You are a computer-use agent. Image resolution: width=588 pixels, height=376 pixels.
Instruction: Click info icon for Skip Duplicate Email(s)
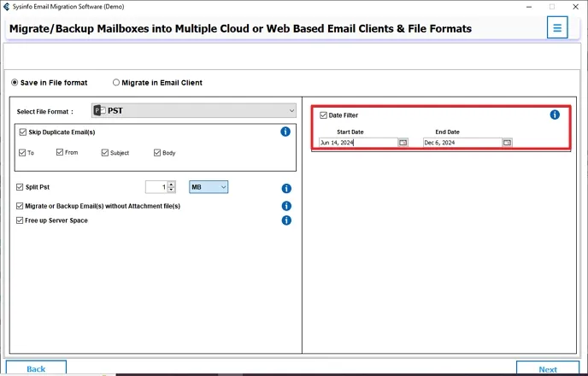[x=285, y=132]
